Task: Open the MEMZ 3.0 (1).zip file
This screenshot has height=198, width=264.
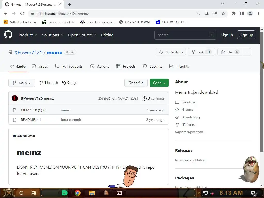Action: tap(34, 110)
